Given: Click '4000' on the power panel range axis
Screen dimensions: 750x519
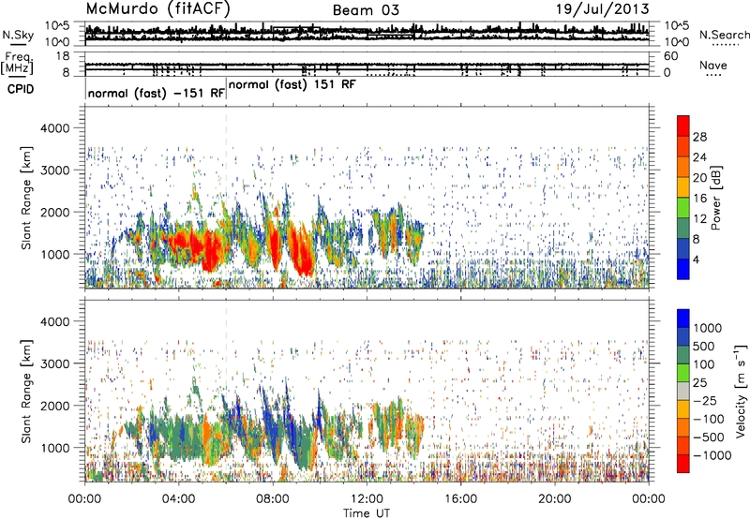Looking at the screenshot, I should 54,128.
